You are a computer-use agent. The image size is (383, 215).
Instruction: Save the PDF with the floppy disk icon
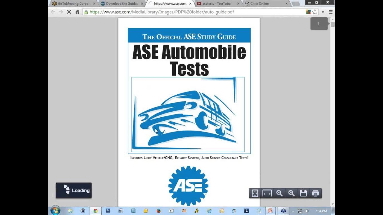(303, 193)
